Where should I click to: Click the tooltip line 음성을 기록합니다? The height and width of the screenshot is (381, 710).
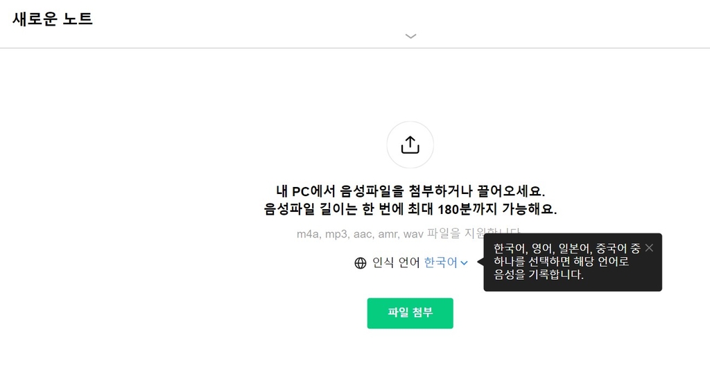click(x=538, y=274)
